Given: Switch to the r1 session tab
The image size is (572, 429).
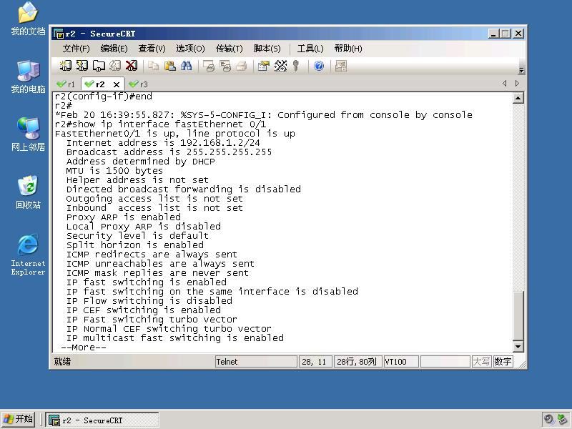Looking at the screenshot, I should click(x=66, y=84).
